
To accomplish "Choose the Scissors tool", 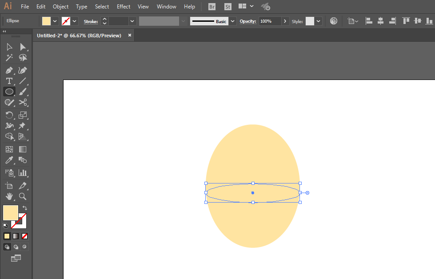I will (x=23, y=102).
